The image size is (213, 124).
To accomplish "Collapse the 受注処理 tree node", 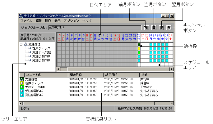I will click(21, 44).
